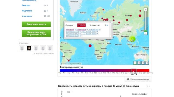Click external-link icon beside 259-mesch-7035
This screenshot has width=174, height=97.
tap(80, 32)
